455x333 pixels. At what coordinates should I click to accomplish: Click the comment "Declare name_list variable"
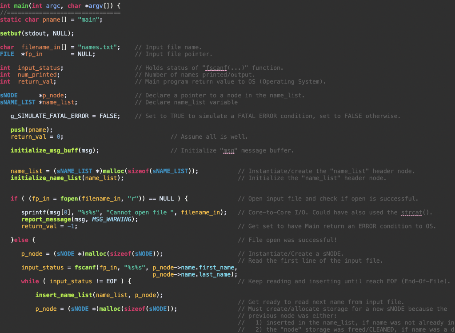point(186,102)
